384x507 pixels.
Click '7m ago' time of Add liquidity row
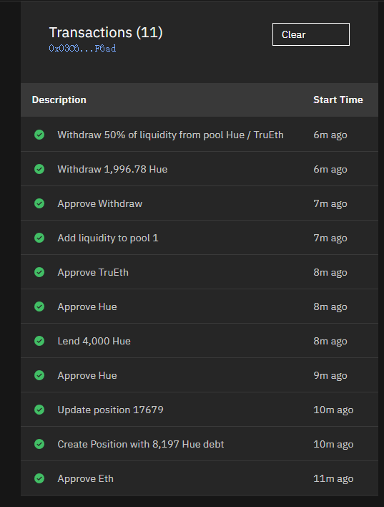point(330,238)
